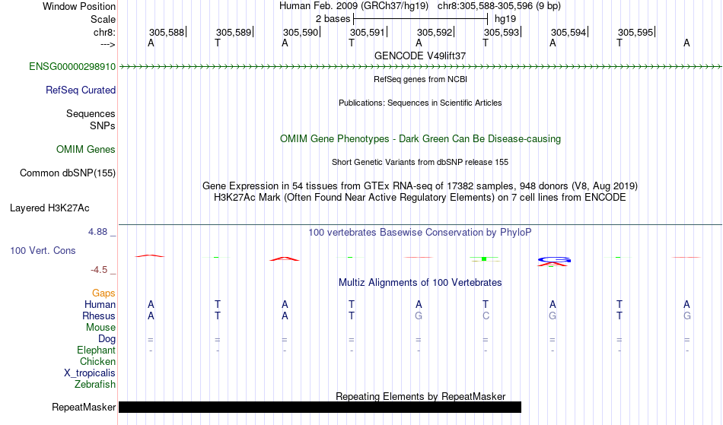Click '100 vertebrates Basewise Conservation by PhyloP' title
This screenshot has width=723, height=425.
click(x=420, y=233)
